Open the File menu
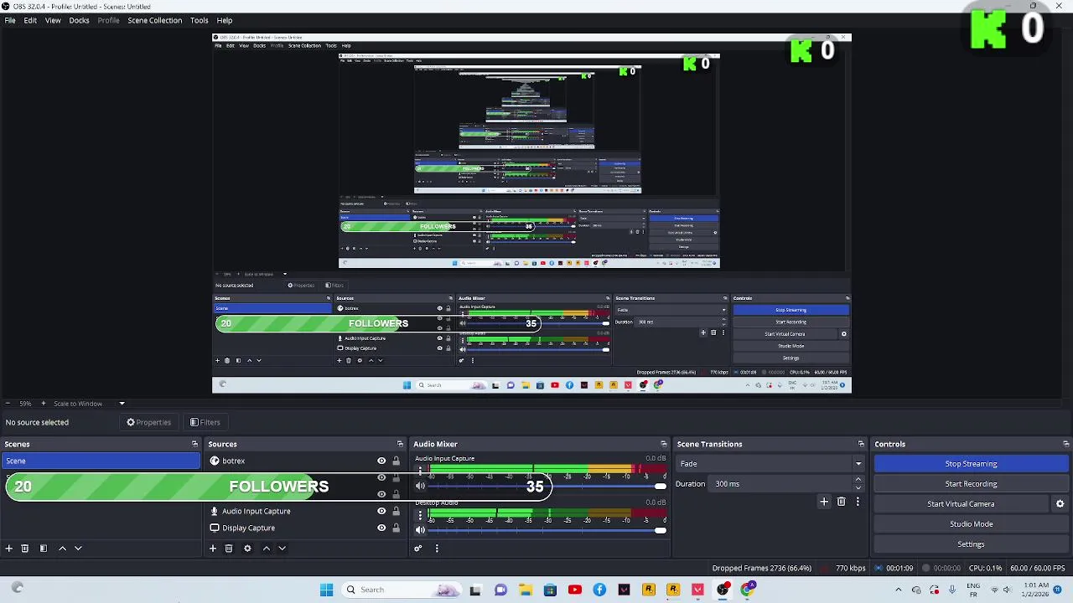The width and height of the screenshot is (1073, 603). [x=10, y=20]
